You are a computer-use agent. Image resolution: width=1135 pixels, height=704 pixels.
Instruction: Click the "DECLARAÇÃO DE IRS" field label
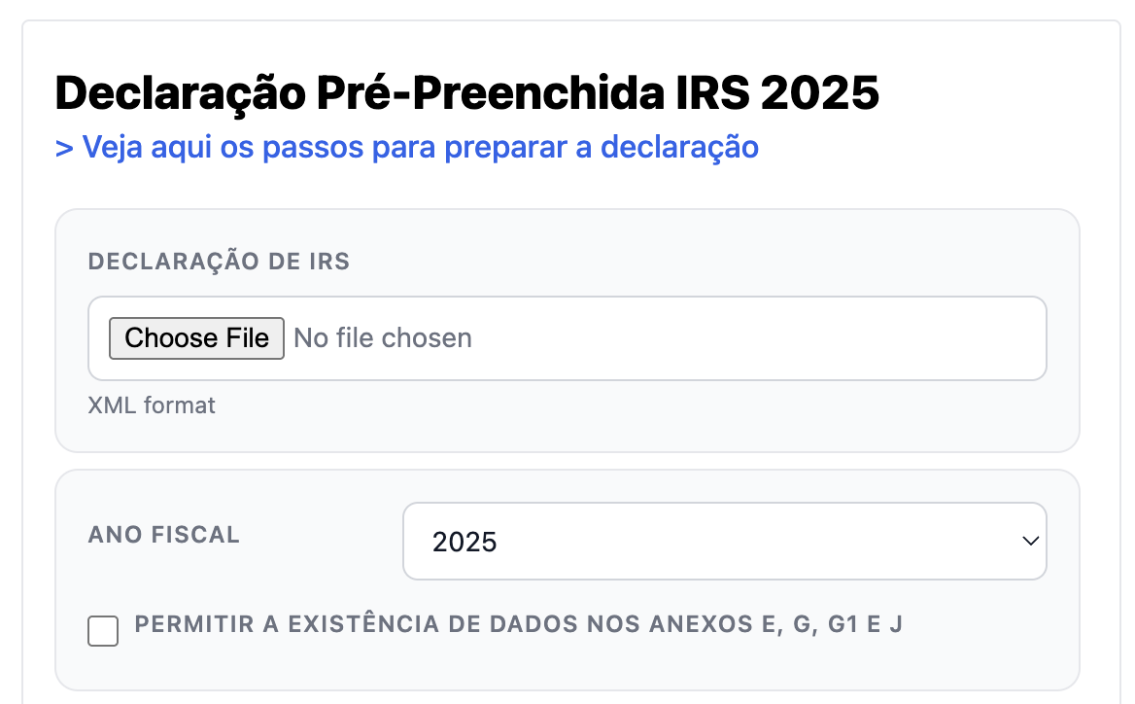[x=219, y=262]
